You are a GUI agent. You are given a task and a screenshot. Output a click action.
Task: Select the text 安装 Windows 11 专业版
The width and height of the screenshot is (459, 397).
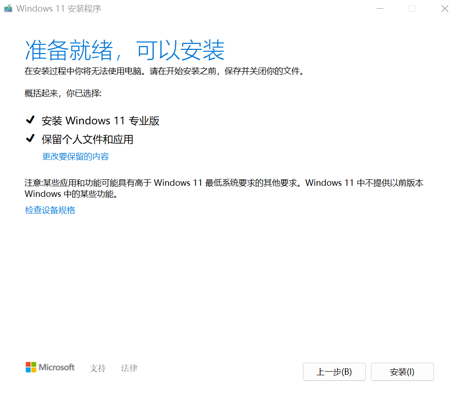click(x=101, y=121)
